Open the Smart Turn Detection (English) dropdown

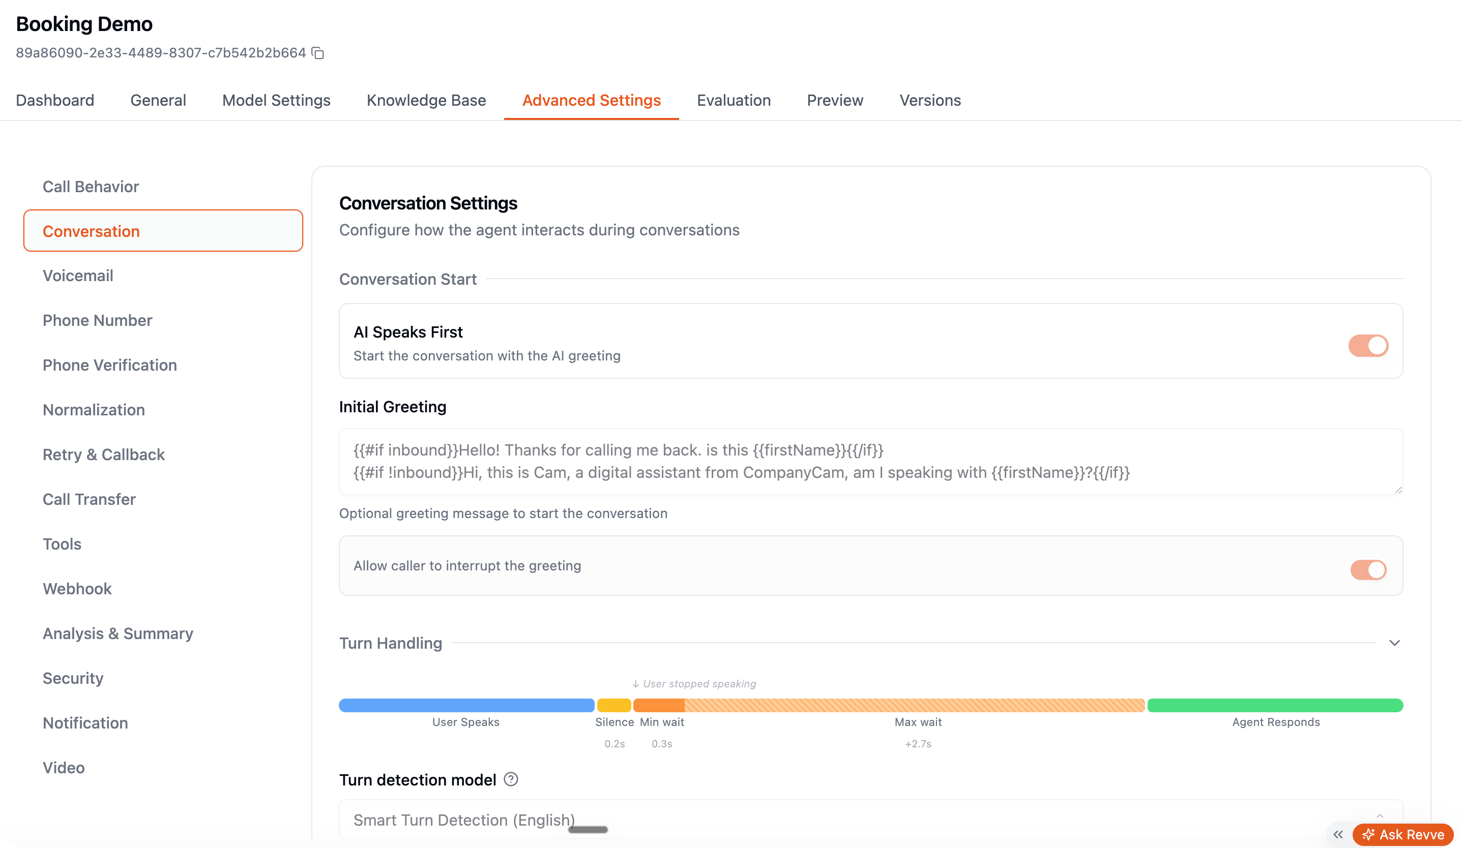tap(871, 820)
